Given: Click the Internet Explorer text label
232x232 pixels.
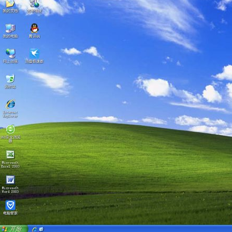Looking at the screenshot, I should point(11,114).
